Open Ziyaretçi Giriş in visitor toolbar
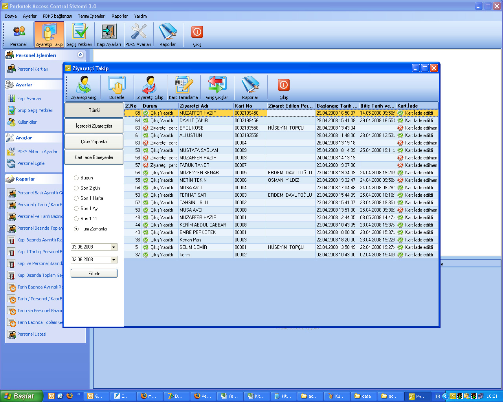The width and height of the screenshot is (503, 402). point(83,88)
